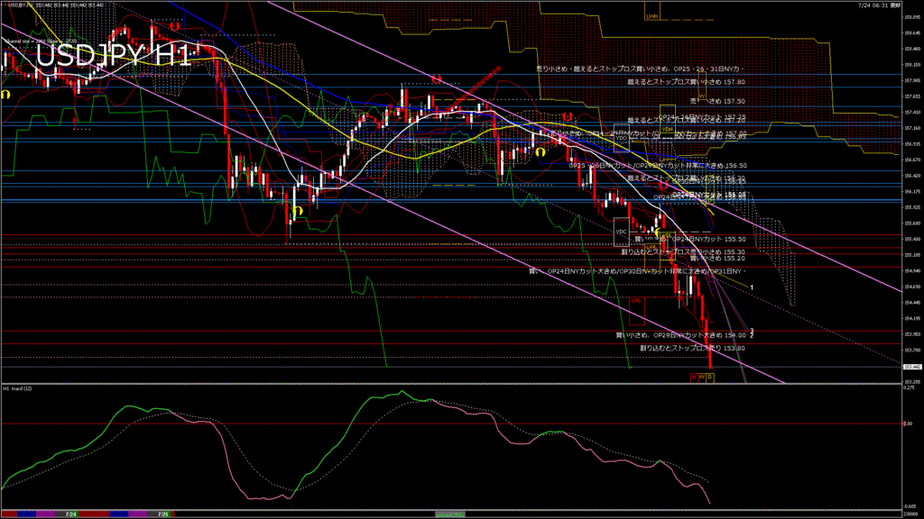Click the 7/25 date marker on time axis
Screen dimensions: 924x519
pyautogui.click(x=162, y=514)
